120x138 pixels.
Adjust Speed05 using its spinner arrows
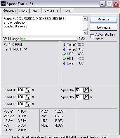(86, 97)
